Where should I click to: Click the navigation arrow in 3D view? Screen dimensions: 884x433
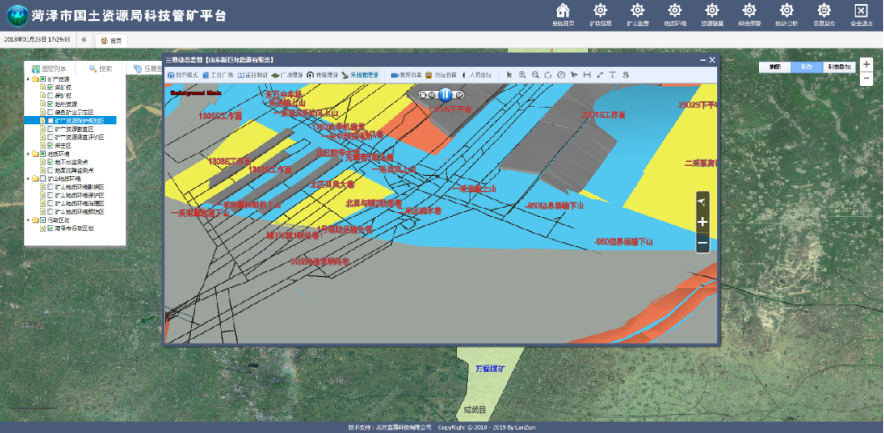click(x=702, y=202)
